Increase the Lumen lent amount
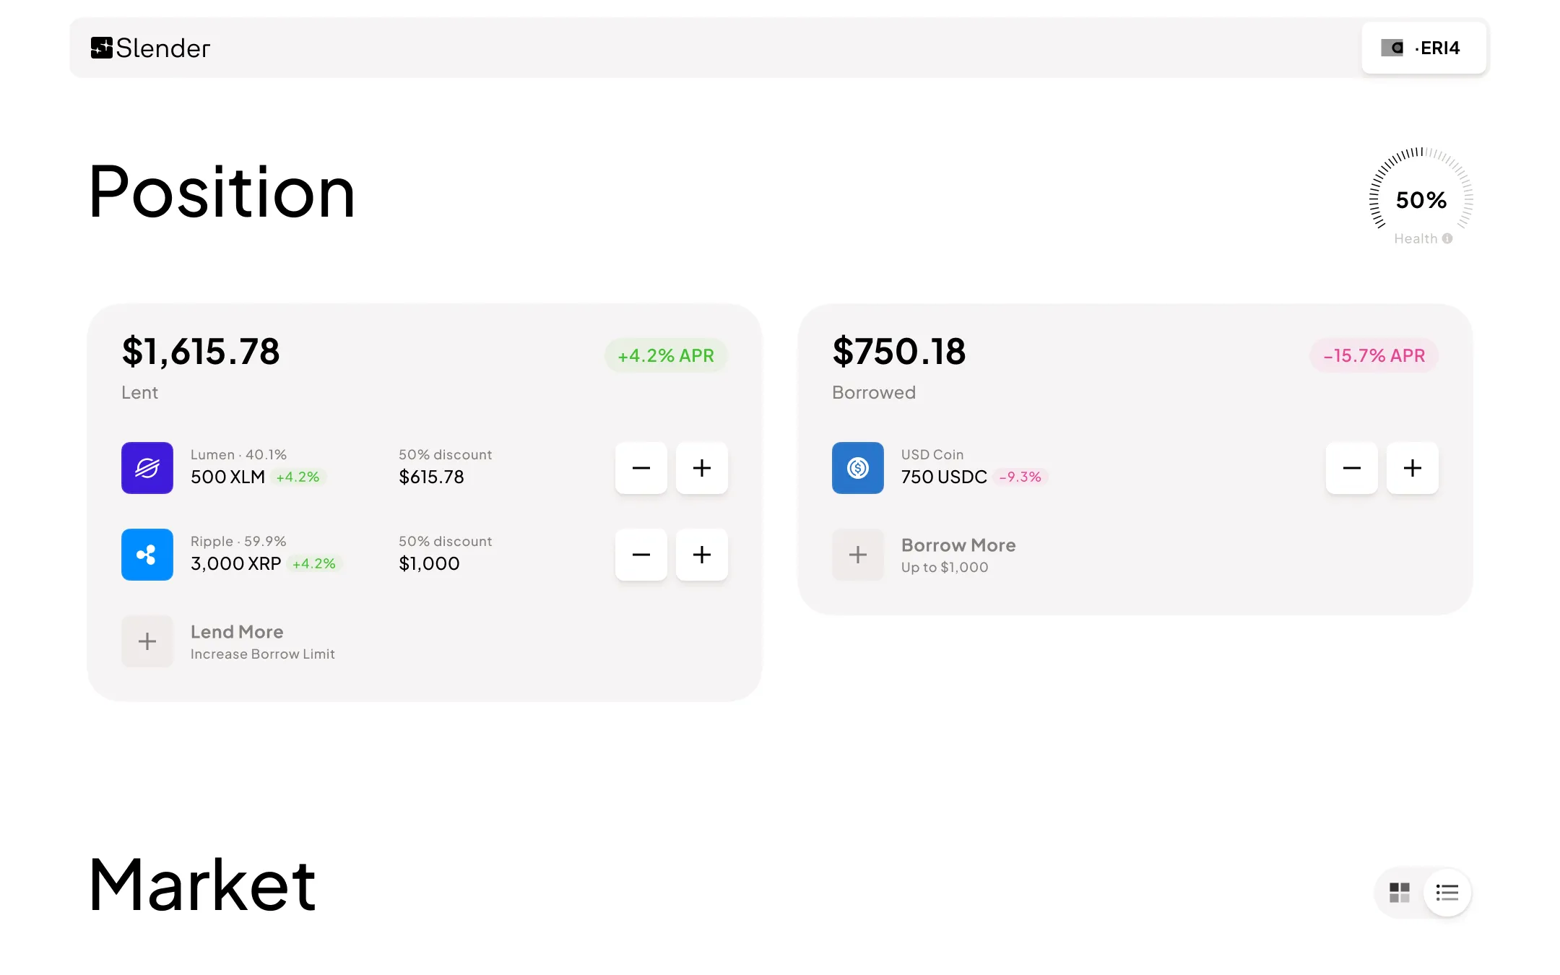1560x975 pixels. tap(702, 468)
